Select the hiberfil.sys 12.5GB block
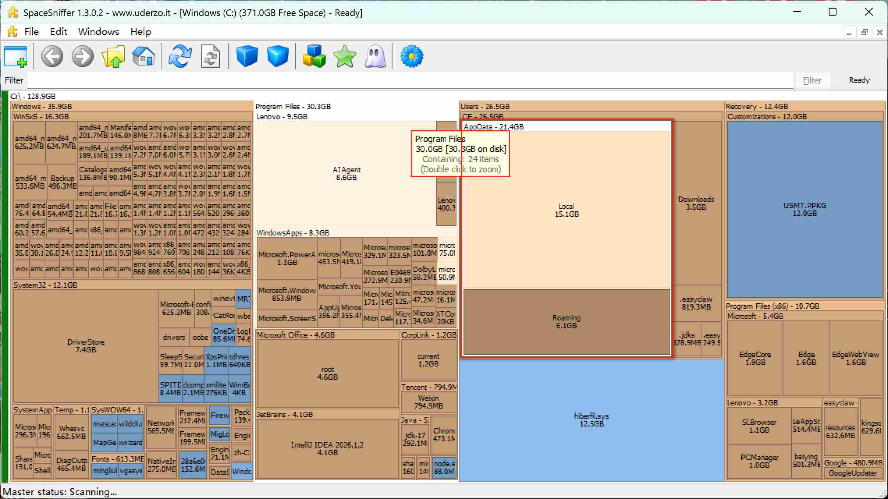The width and height of the screenshot is (888, 499). click(591, 420)
